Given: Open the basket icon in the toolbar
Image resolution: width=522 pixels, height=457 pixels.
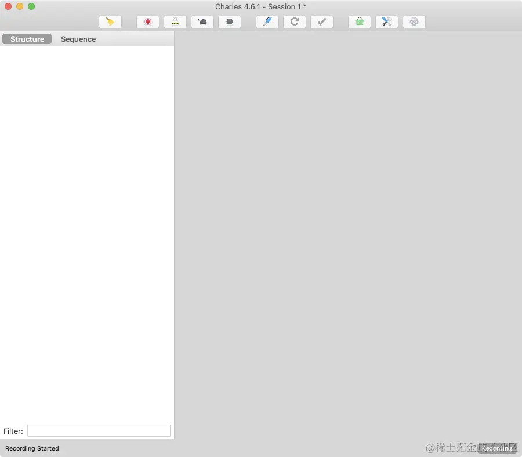Looking at the screenshot, I should click(360, 22).
